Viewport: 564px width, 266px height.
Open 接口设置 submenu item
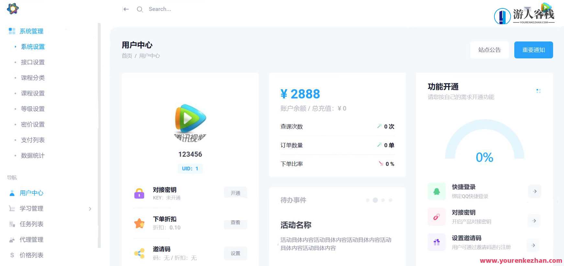click(x=33, y=62)
